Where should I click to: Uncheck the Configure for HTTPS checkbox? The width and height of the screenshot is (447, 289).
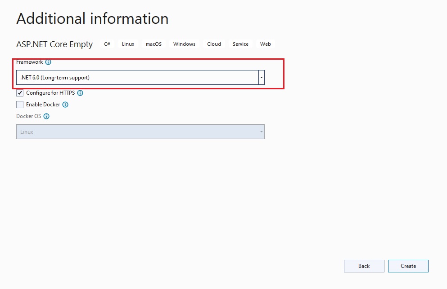[20, 93]
